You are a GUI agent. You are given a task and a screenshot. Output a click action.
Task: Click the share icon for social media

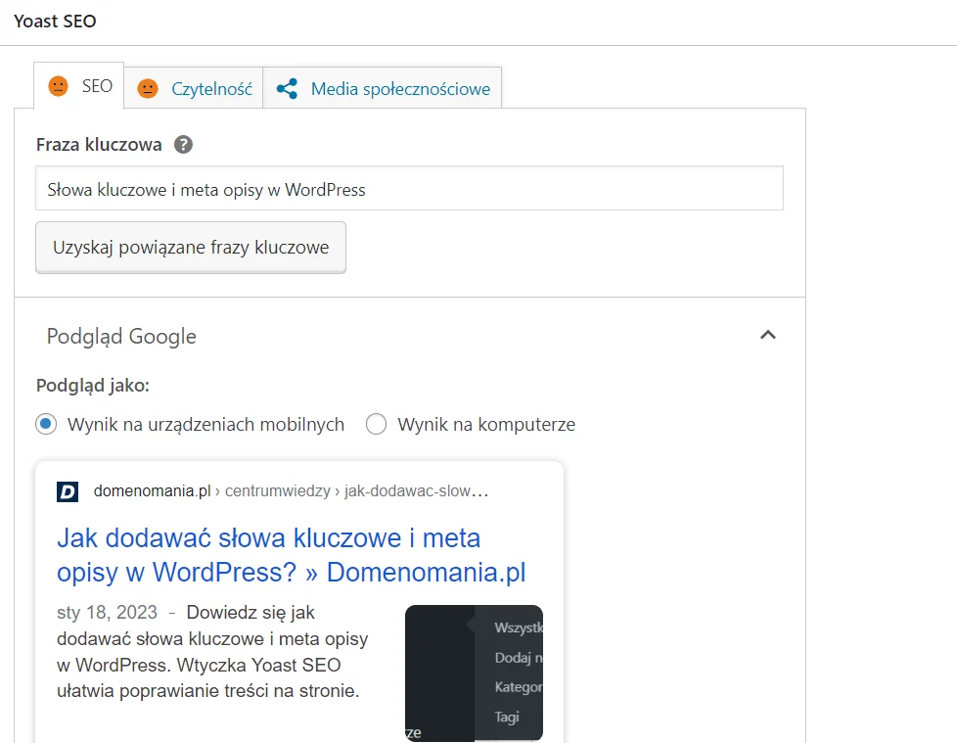click(x=287, y=88)
